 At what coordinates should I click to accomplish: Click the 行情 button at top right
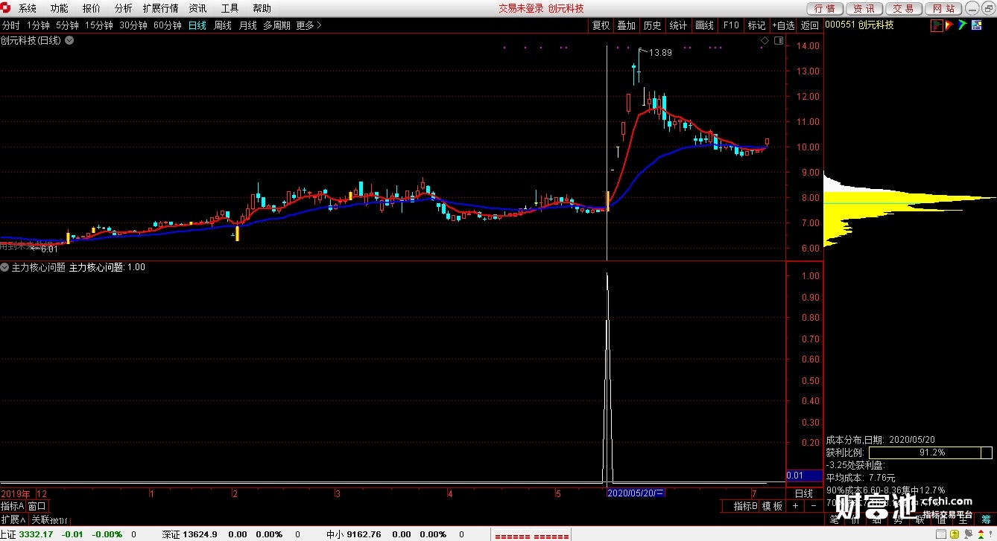(x=825, y=8)
